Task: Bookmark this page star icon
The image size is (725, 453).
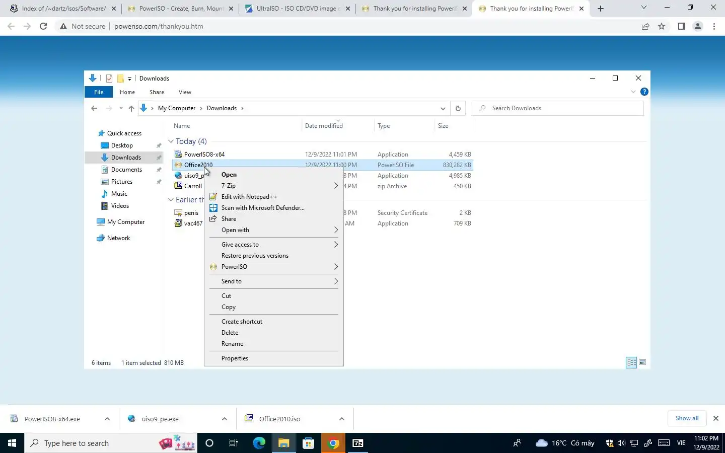Action: tap(662, 26)
